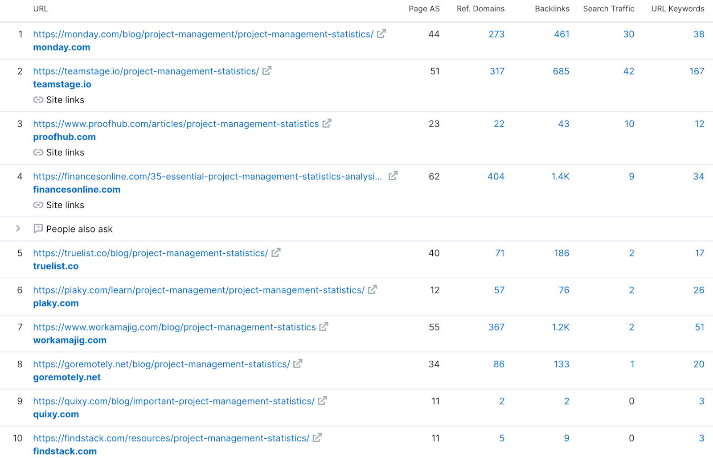The width and height of the screenshot is (713, 458).
Task: Click the URL column header
Action: pyautogui.click(x=41, y=9)
